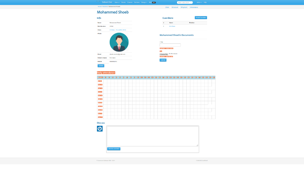Screen dimensions: 304x171
Task: Click the student email address value
Action: click(117, 54)
